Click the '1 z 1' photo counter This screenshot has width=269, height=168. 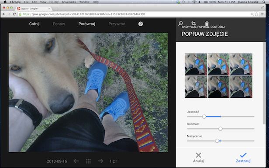(114, 161)
